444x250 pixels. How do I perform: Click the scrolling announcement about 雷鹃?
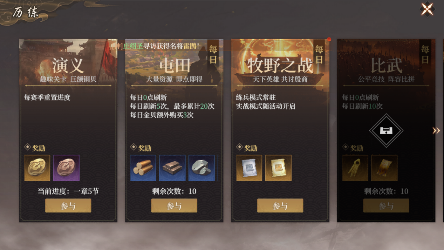(x=158, y=46)
